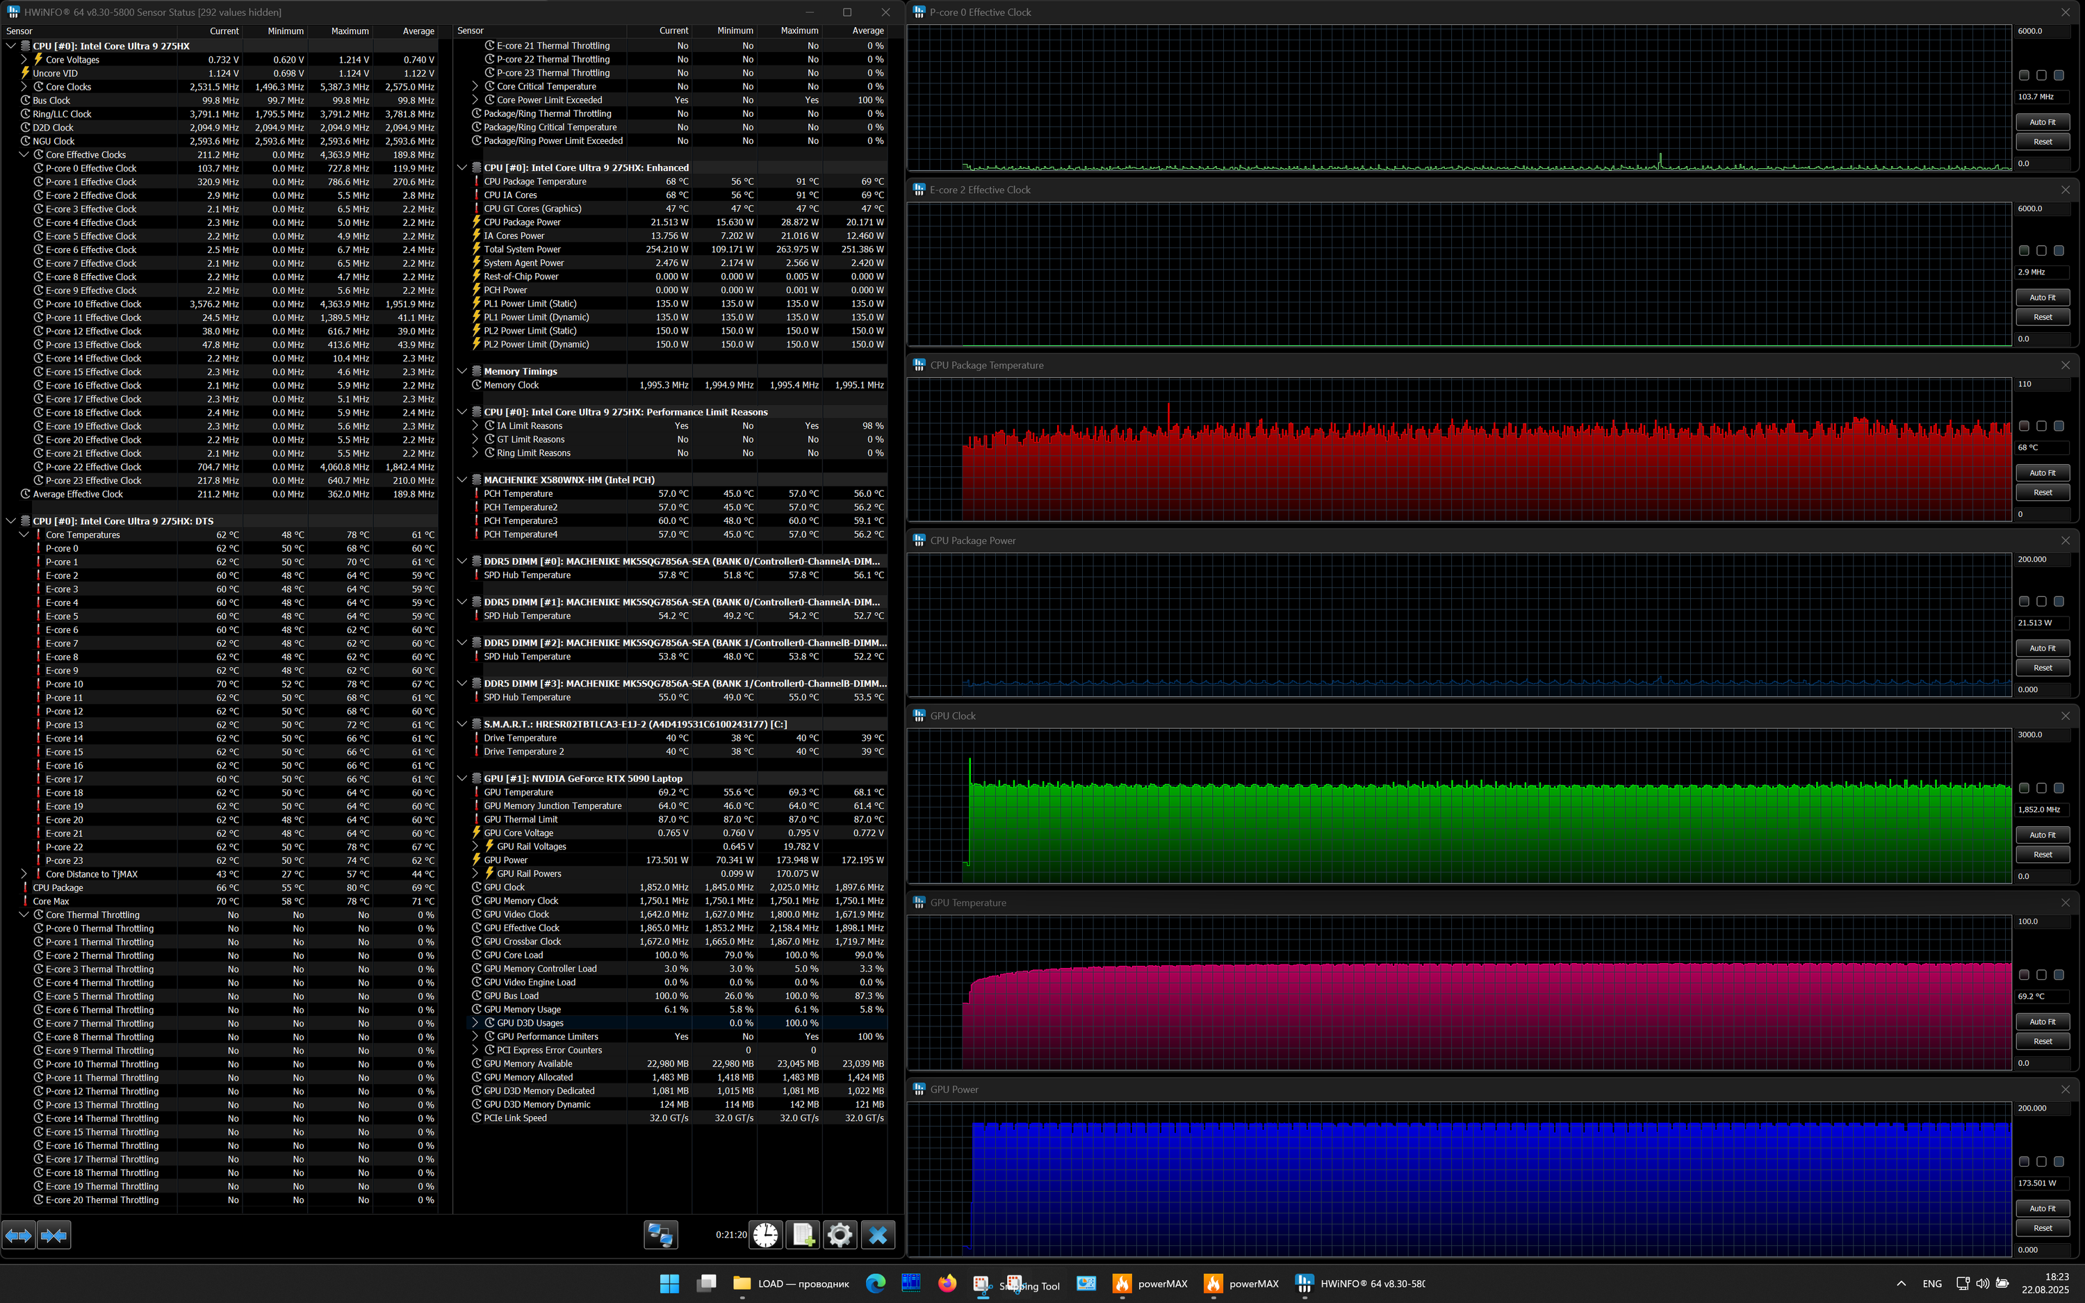Viewport: 2085px width, 1303px height.
Task: Click the logging start sheet icon
Action: click(803, 1235)
